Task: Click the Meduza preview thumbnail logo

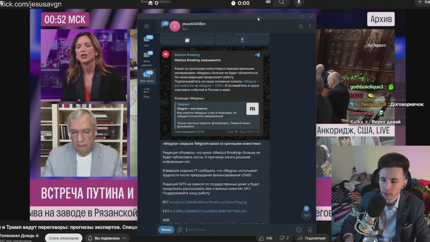Action: [x=252, y=109]
